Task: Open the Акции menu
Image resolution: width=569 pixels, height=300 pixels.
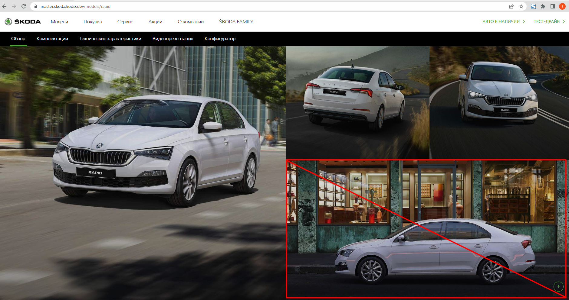Action: pos(155,22)
